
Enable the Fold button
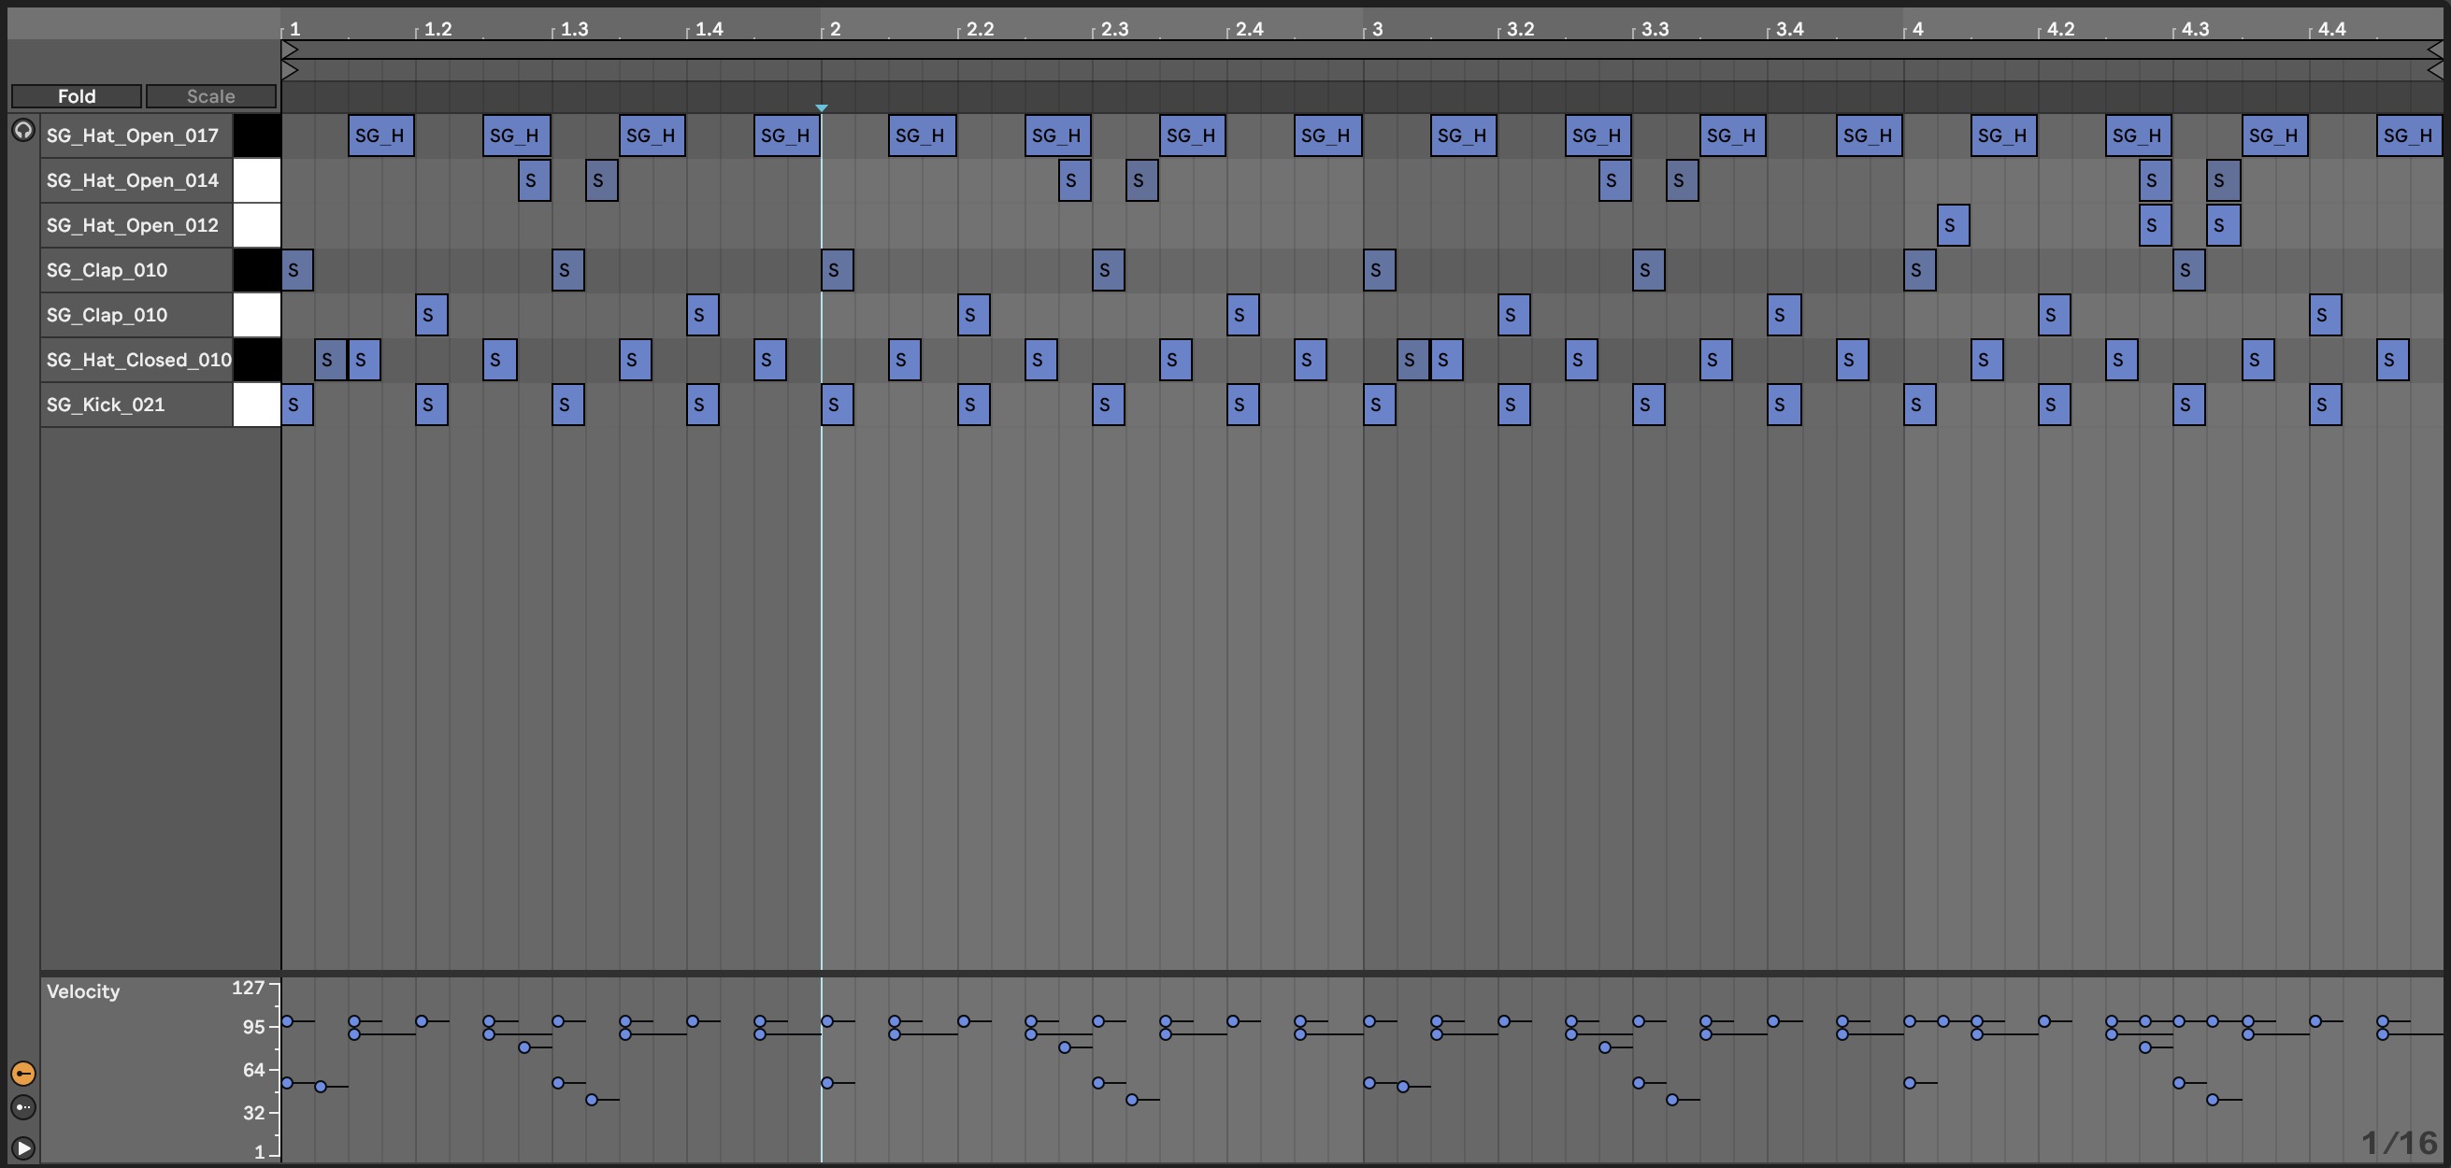(x=76, y=96)
